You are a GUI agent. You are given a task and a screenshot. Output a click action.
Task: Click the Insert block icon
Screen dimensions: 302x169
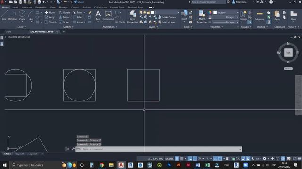(185, 15)
